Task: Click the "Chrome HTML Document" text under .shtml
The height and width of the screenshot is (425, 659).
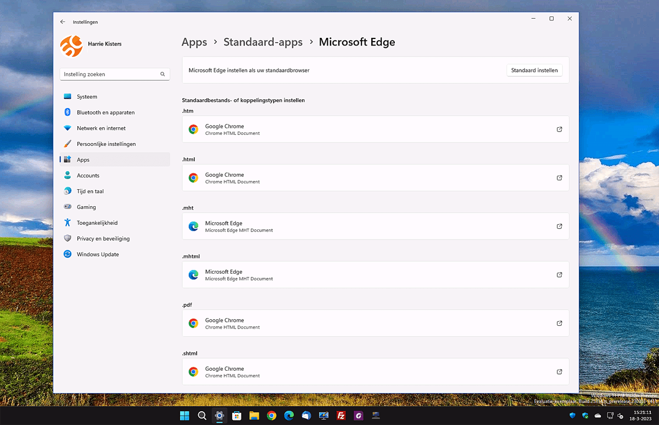Action: click(232, 376)
